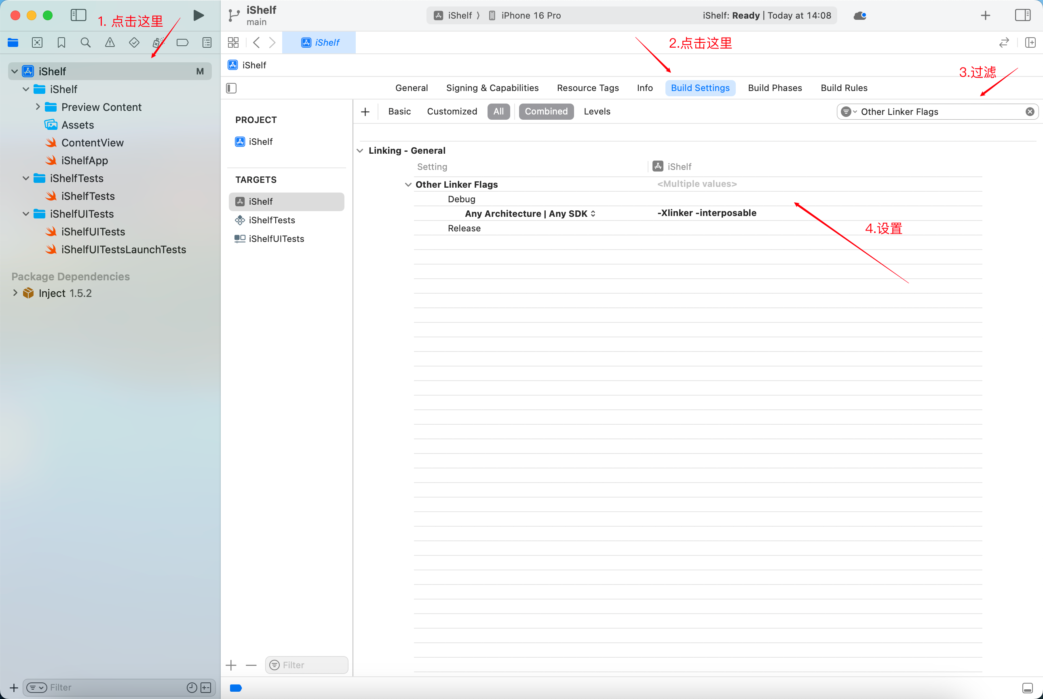
Task: Click the Run play button
Action: coord(199,16)
